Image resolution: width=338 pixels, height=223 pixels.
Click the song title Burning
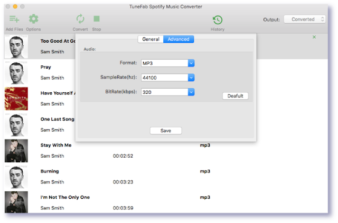[50, 171]
